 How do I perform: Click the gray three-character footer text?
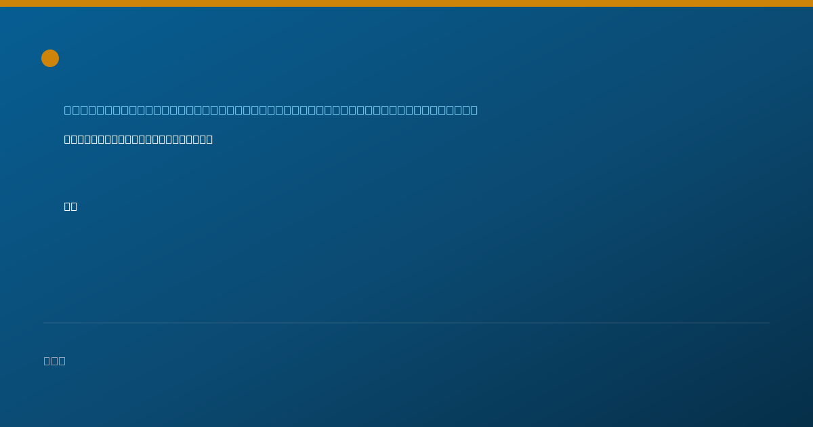point(55,361)
